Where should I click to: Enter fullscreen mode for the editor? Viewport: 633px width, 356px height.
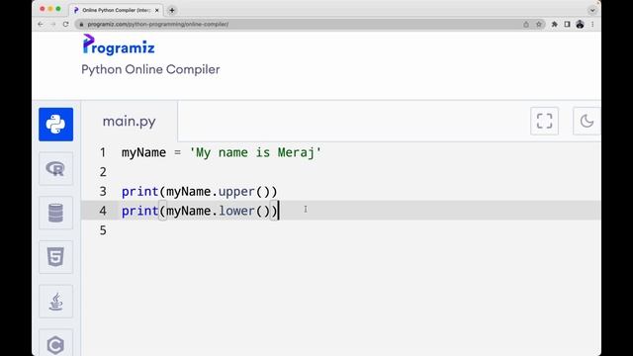[x=544, y=121]
